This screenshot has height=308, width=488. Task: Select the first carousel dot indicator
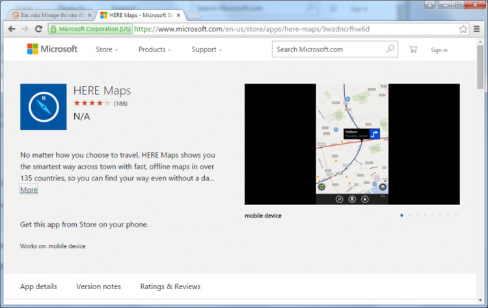[x=401, y=215]
